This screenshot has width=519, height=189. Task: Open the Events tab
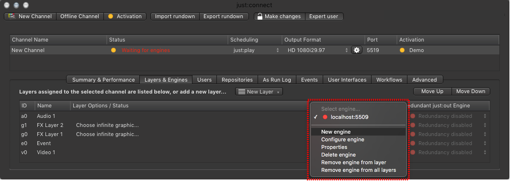(309, 80)
